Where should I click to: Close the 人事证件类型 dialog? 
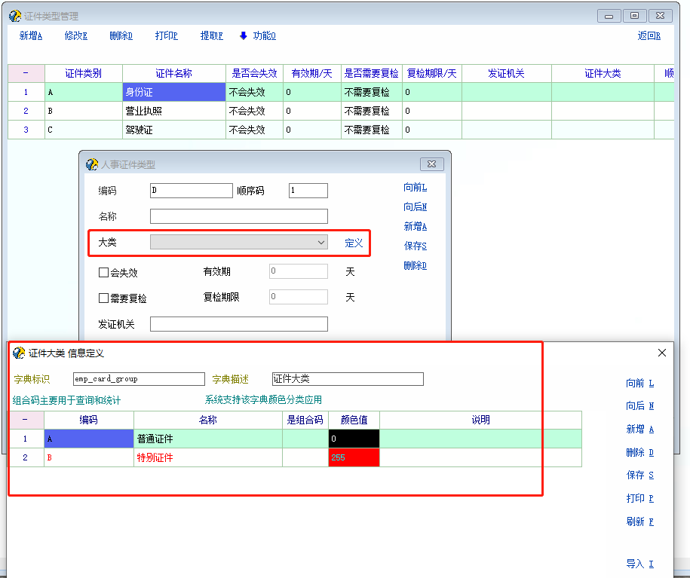(431, 164)
